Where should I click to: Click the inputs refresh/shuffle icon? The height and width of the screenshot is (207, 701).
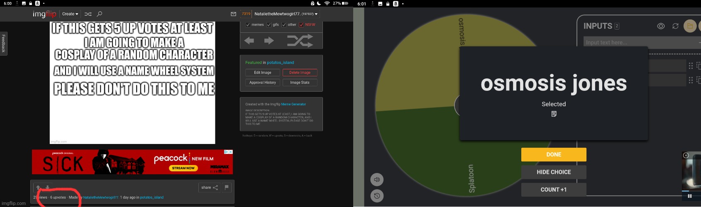tap(675, 26)
